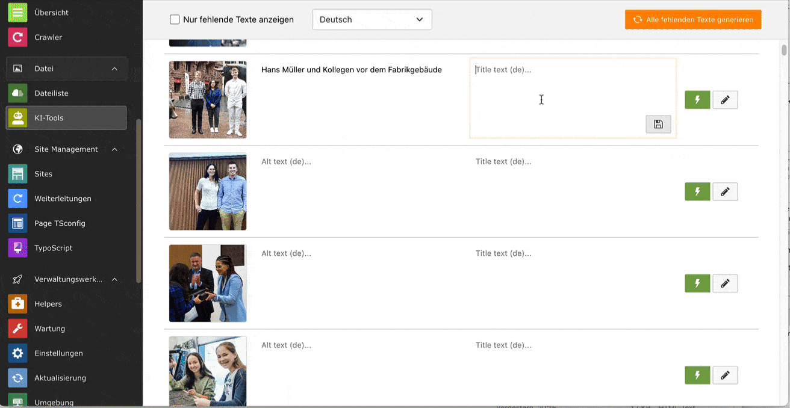Click the save icon in title text field
The image size is (790, 408).
click(658, 124)
